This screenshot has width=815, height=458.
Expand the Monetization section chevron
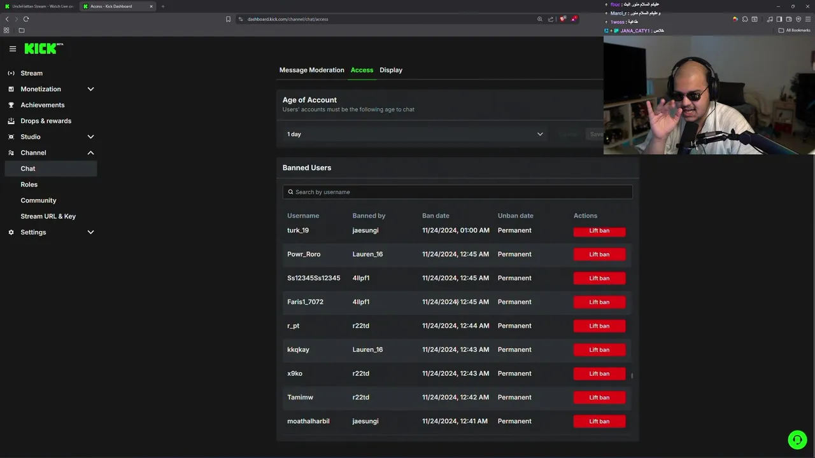pos(90,89)
